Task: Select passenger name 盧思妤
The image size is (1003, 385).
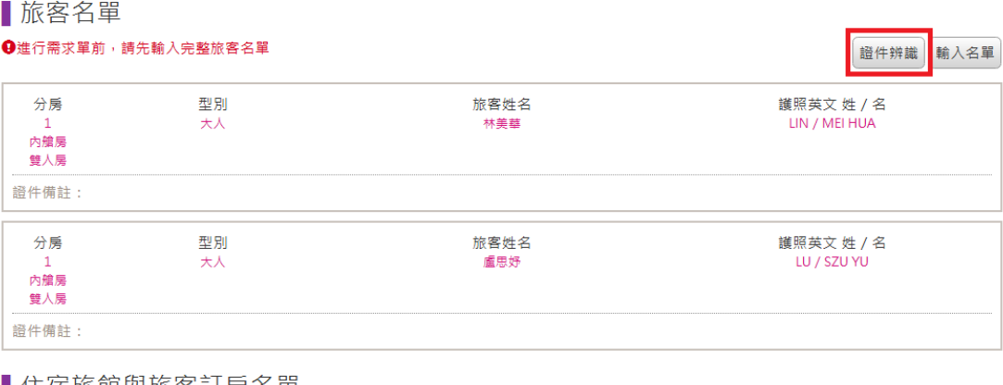Action: pos(502,262)
